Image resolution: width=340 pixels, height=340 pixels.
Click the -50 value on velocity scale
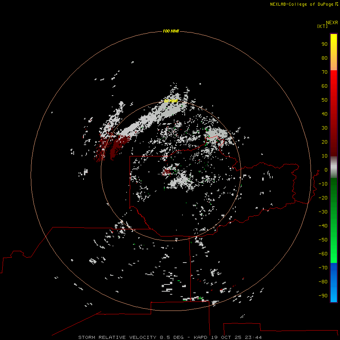point(323,240)
